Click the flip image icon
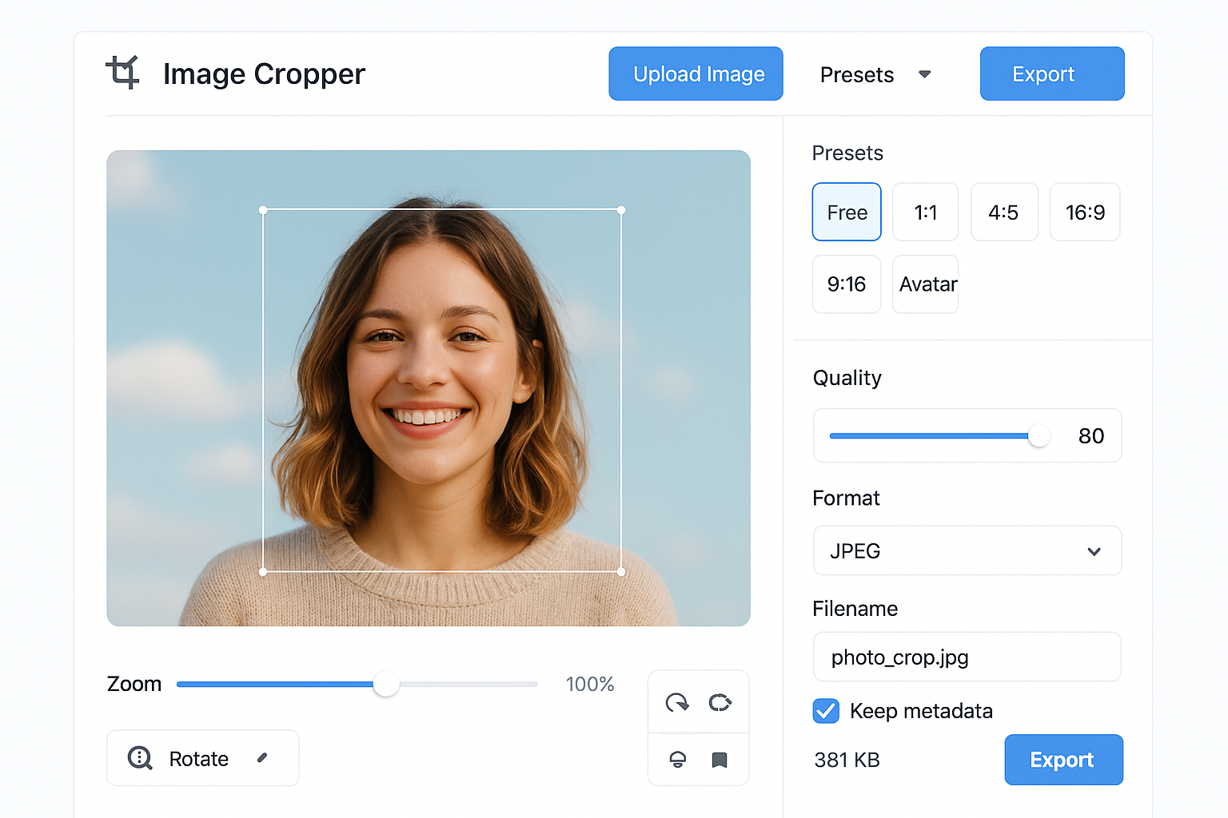 tap(677, 760)
